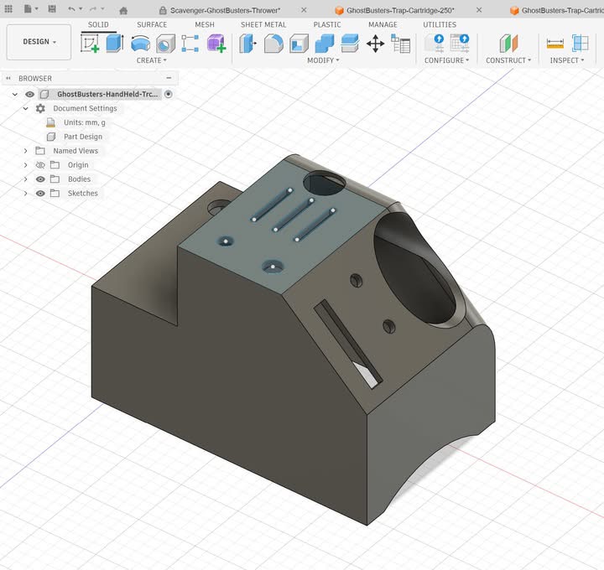Activate the Move/Copy tool
Screen dimensions: 604x570
[375, 44]
